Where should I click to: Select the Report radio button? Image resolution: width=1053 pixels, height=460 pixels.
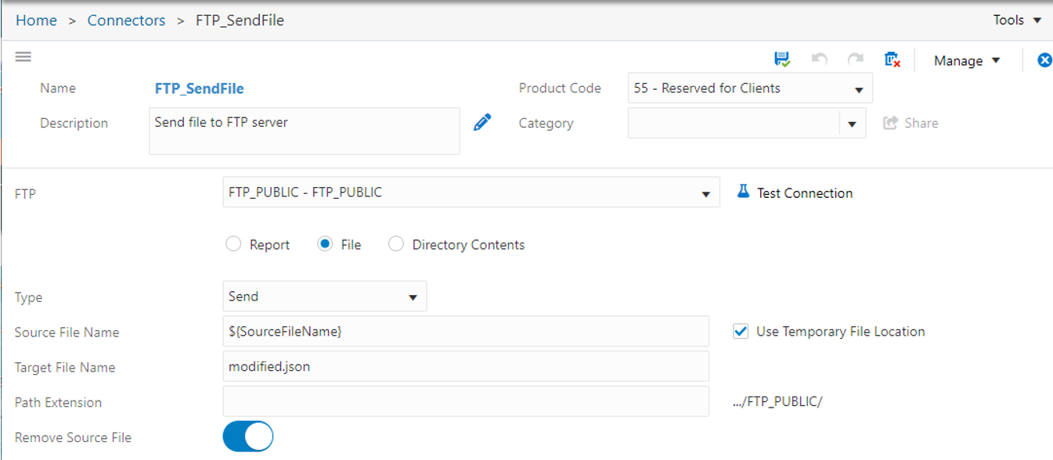click(233, 243)
